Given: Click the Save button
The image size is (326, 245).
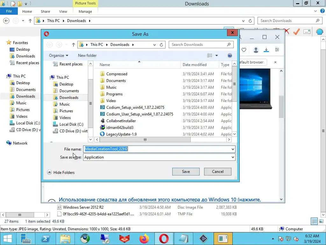Looking at the screenshot, I should pyautogui.click(x=186, y=171).
